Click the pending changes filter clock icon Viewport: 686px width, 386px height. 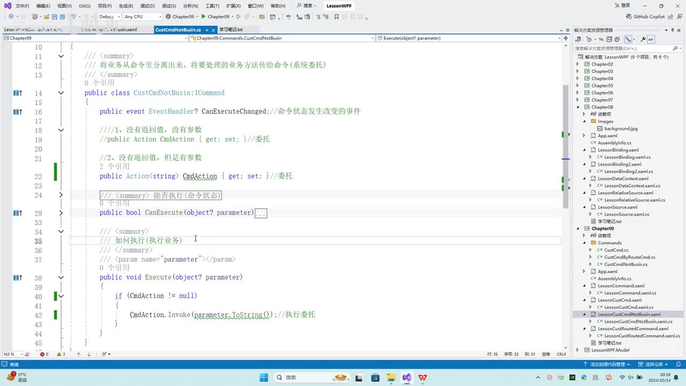click(x=590, y=39)
